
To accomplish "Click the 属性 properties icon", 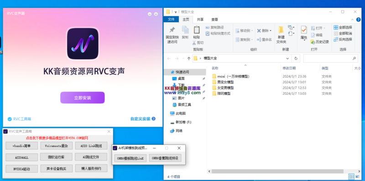I will [304, 30].
